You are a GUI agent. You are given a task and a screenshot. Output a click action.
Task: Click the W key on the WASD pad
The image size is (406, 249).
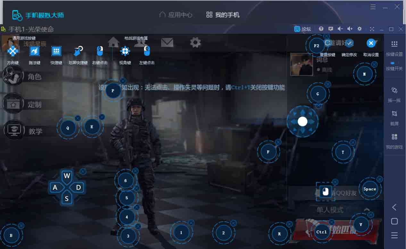[67, 176]
